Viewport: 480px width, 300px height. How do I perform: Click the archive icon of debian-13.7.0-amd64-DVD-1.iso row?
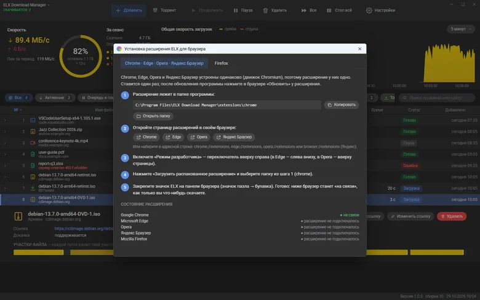click(33, 199)
